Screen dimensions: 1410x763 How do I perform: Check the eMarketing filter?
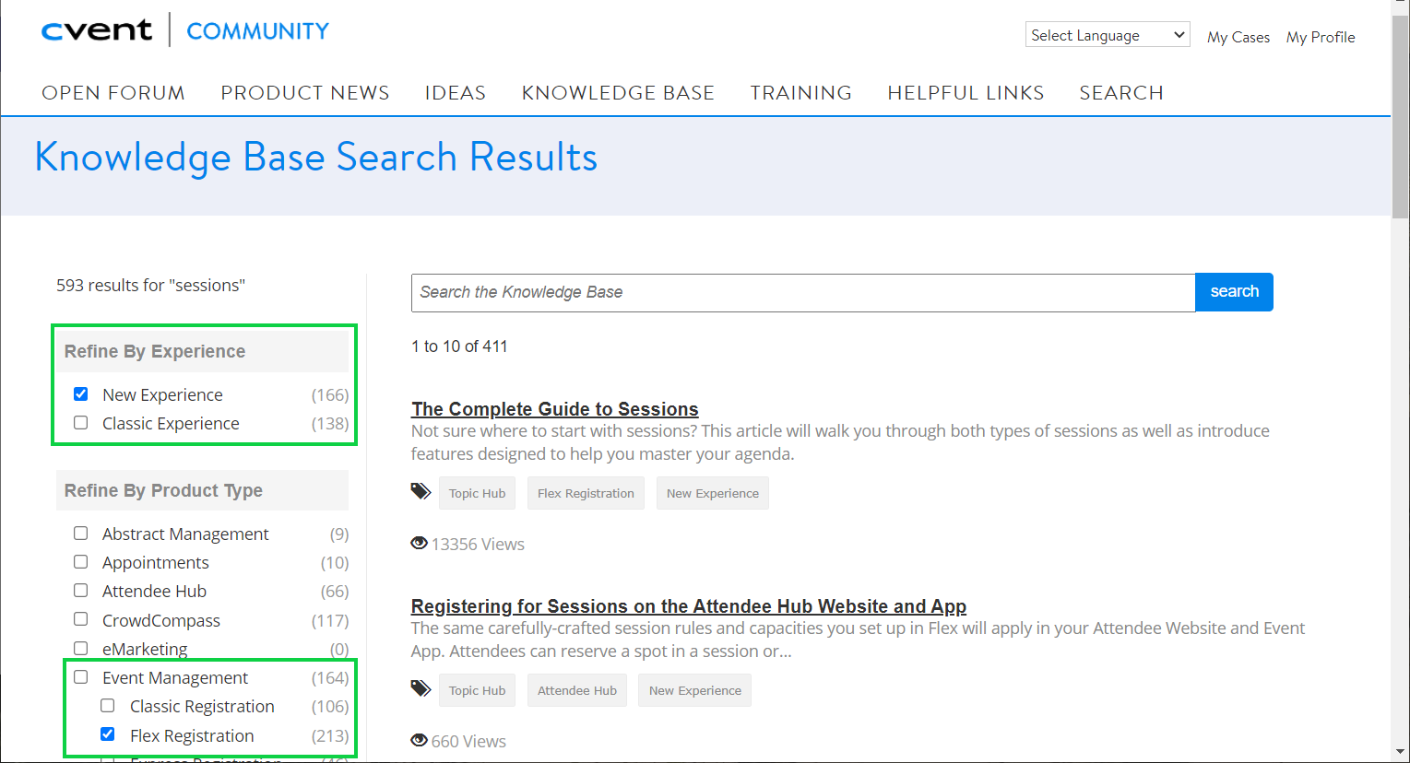[x=81, y=648]
